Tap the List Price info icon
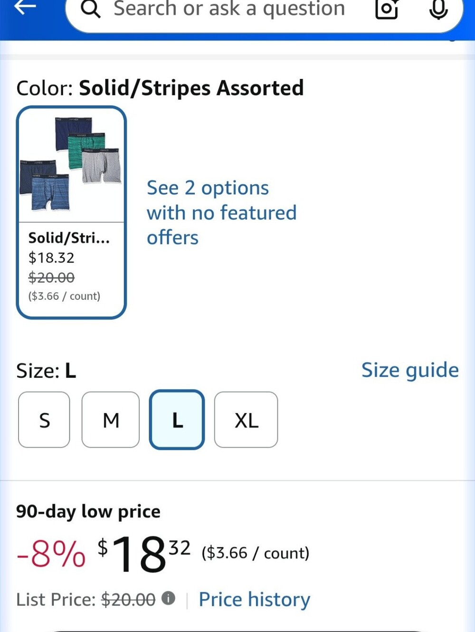Image resolution: width=475 pixels, height=632 pixels. coord(168,598)
